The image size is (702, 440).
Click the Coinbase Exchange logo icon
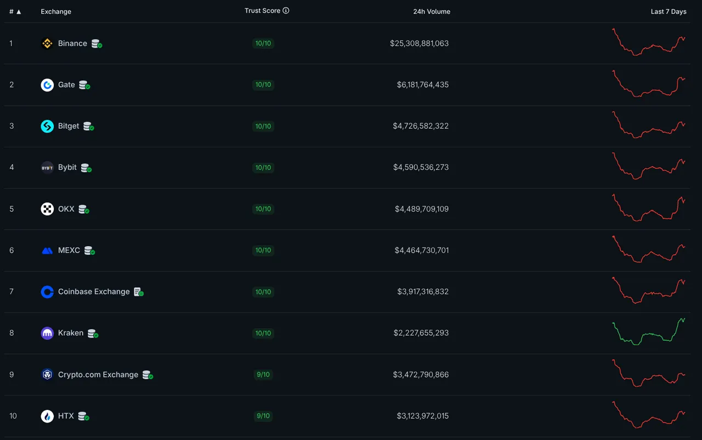point(47,292)
